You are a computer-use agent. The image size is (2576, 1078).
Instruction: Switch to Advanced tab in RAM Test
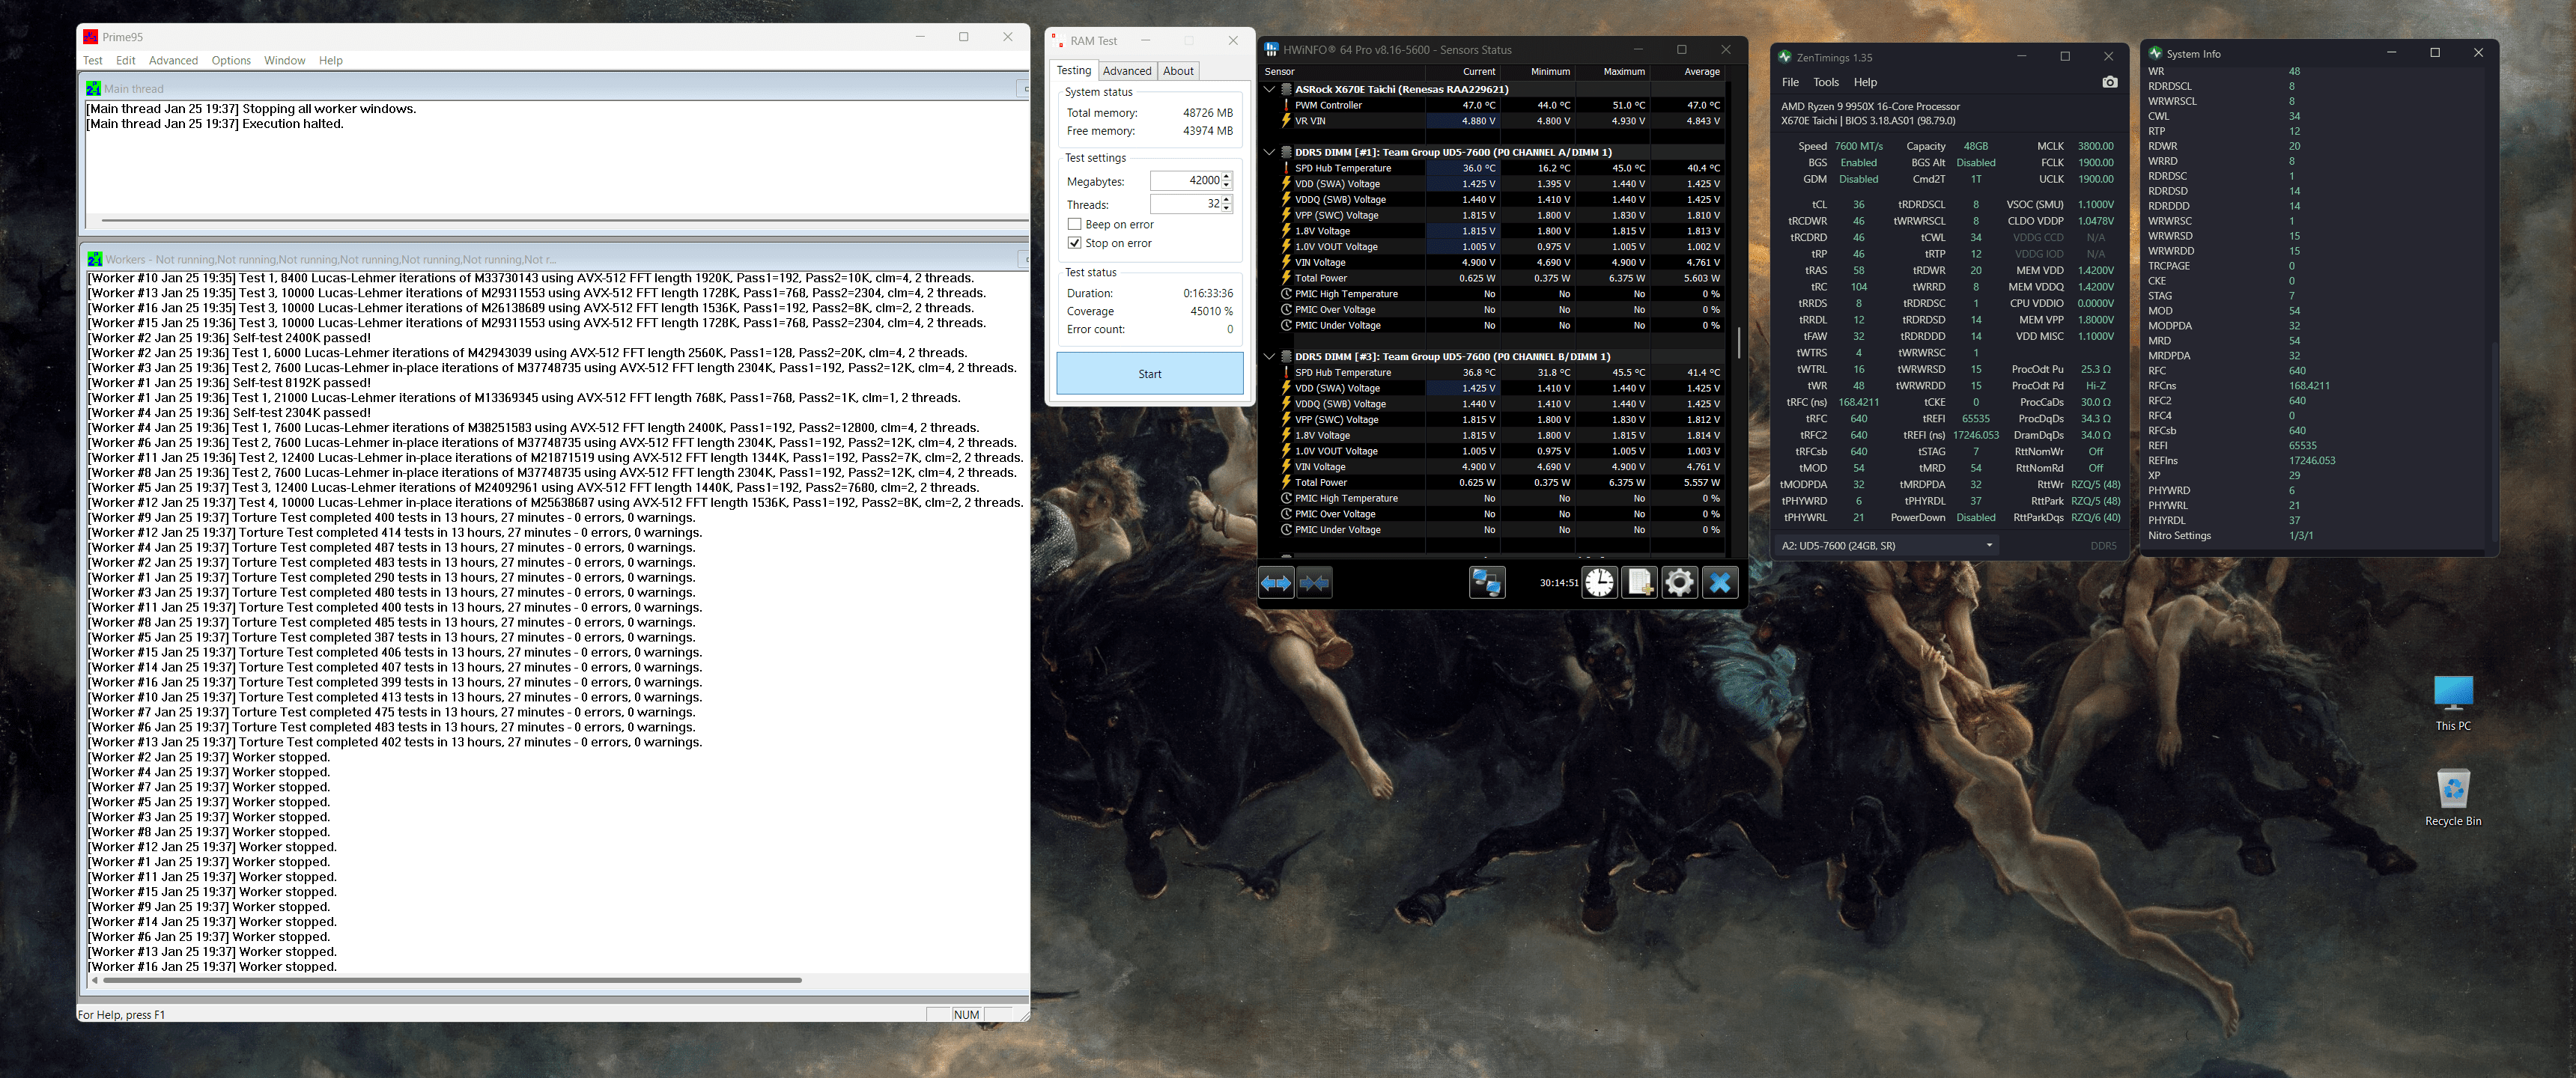(x=1126, y=71)
